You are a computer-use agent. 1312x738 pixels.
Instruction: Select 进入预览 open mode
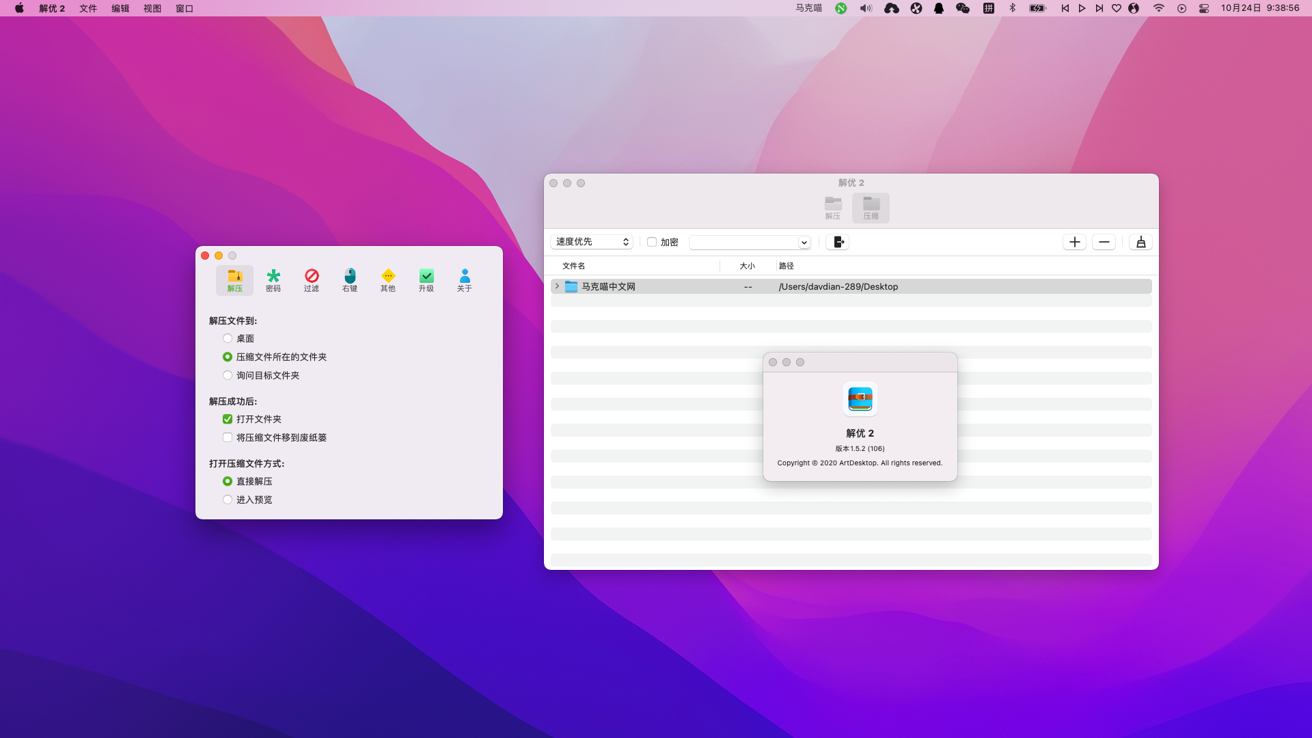228,500
